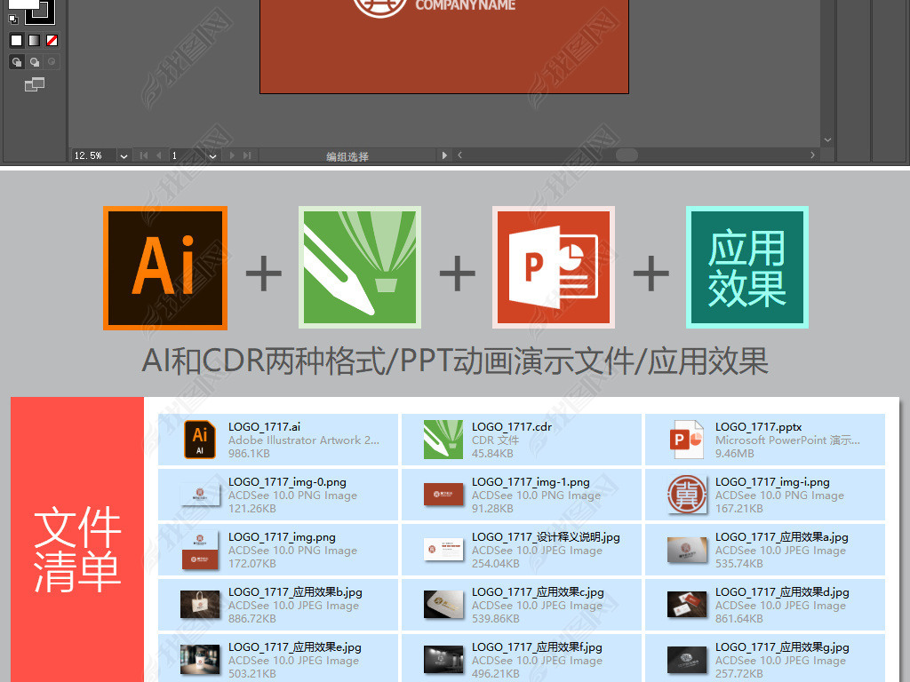Click the large CorelDRAW logo
Viewport: 910px width, 682px height.
[x=360, y=267]
